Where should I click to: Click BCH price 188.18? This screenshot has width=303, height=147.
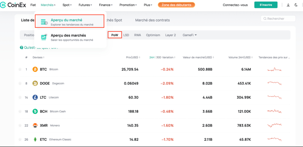tap(133, 112)
